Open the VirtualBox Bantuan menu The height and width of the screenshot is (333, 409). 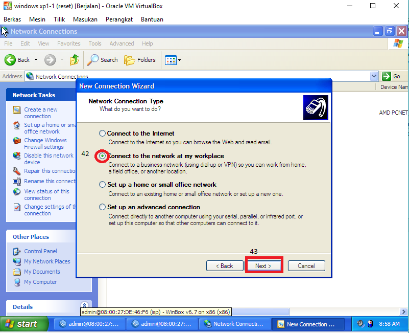152,19
